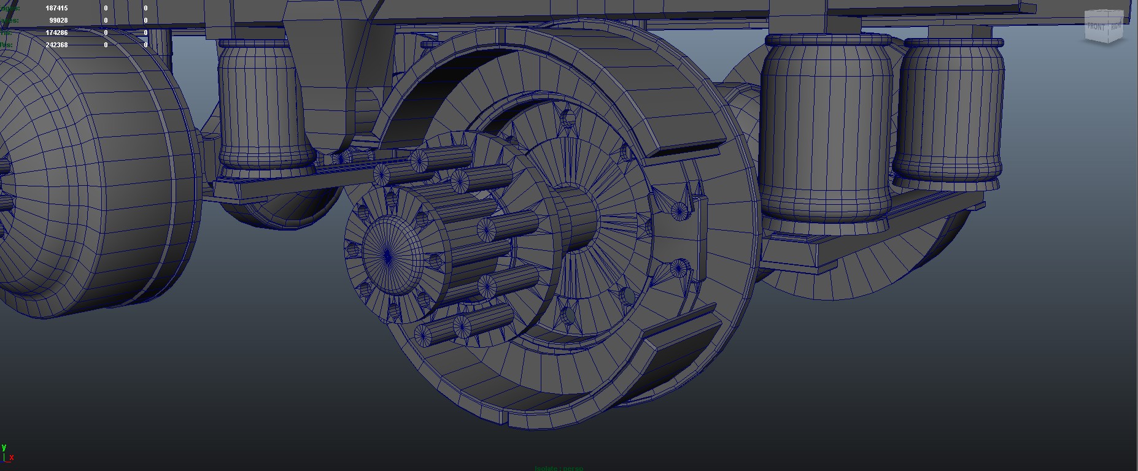The height and width of the screenshot is (471, 1138).
Task: Select the far-right air spring bellows
Action: click(x=948, y=110)
